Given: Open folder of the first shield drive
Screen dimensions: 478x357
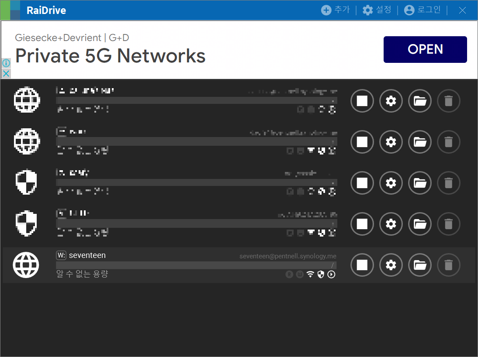Looking at the screenshot, I should click(420, 183).
